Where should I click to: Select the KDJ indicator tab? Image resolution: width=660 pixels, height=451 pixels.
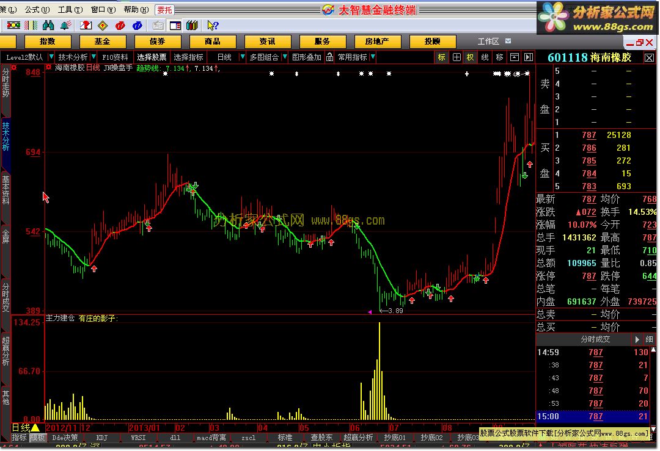click(x=102, y=438)
